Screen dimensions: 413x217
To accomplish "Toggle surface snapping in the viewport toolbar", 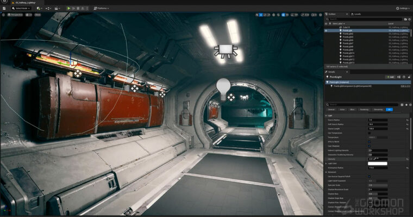I will click(278, 15).
